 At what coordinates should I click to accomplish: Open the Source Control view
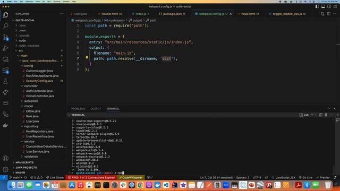(x=5, y=37)
